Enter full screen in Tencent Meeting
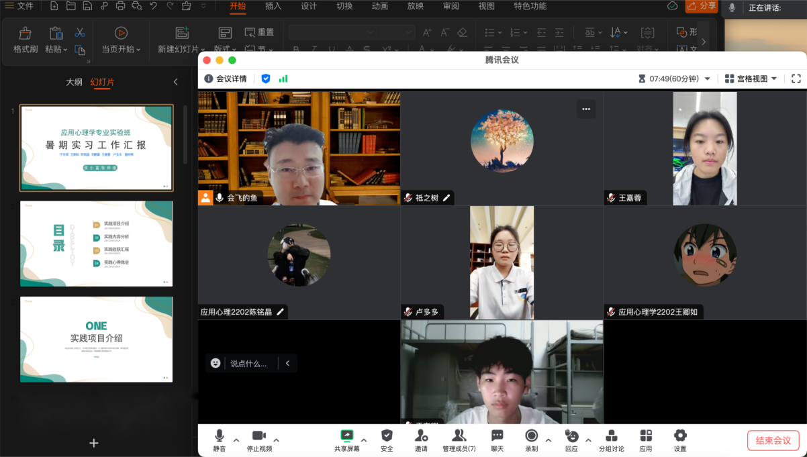Image resolution: width=807 pixels, height=457 pixels. (796, 79)
